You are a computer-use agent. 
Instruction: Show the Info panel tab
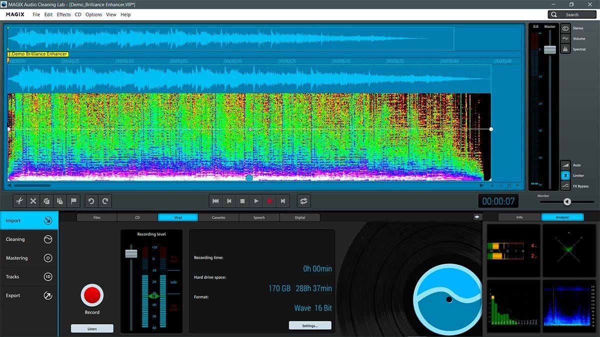[519, 217]
